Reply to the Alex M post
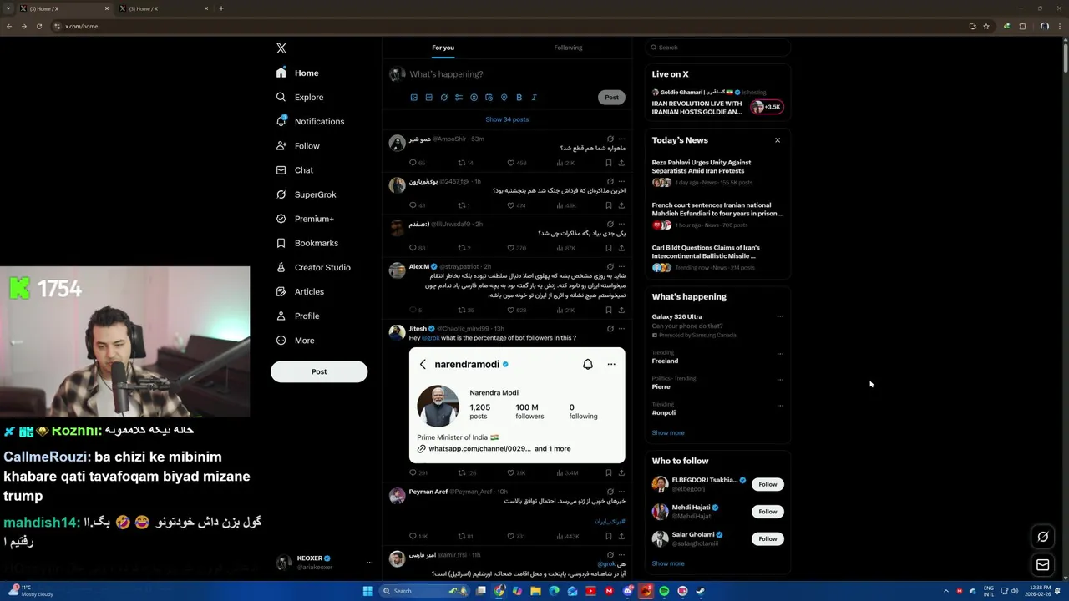The height and width of the screenshot is (601, 1069). [413, 310]
